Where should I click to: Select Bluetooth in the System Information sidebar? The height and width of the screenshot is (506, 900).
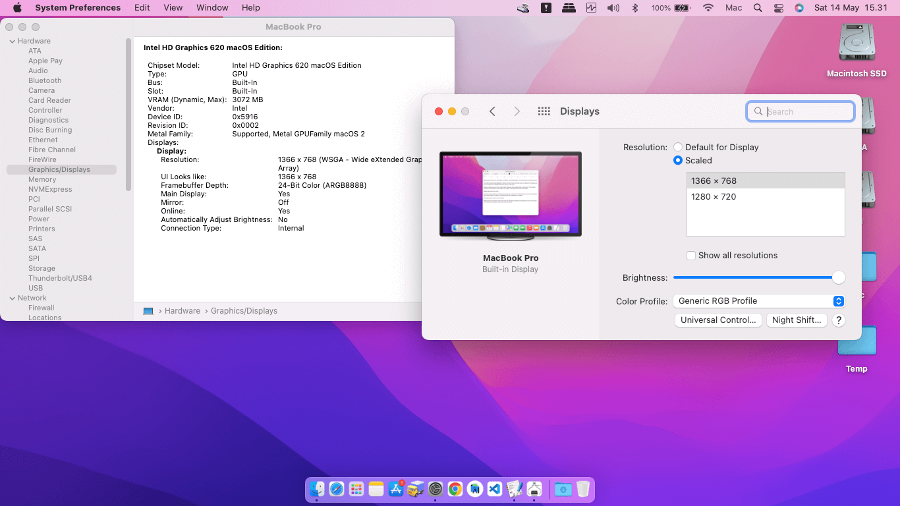click(45, 80)
